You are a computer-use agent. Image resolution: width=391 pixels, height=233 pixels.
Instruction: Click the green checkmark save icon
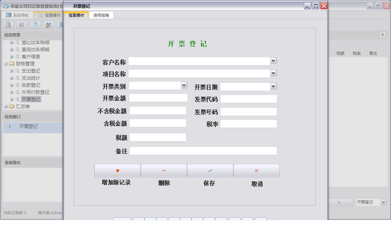tap(210, 170)
